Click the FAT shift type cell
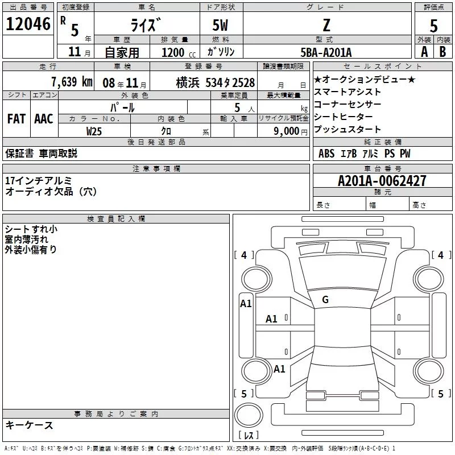Image resolution: width=455 pixels, height=455 pixels. pyautogui.click(x=16, y=119)
